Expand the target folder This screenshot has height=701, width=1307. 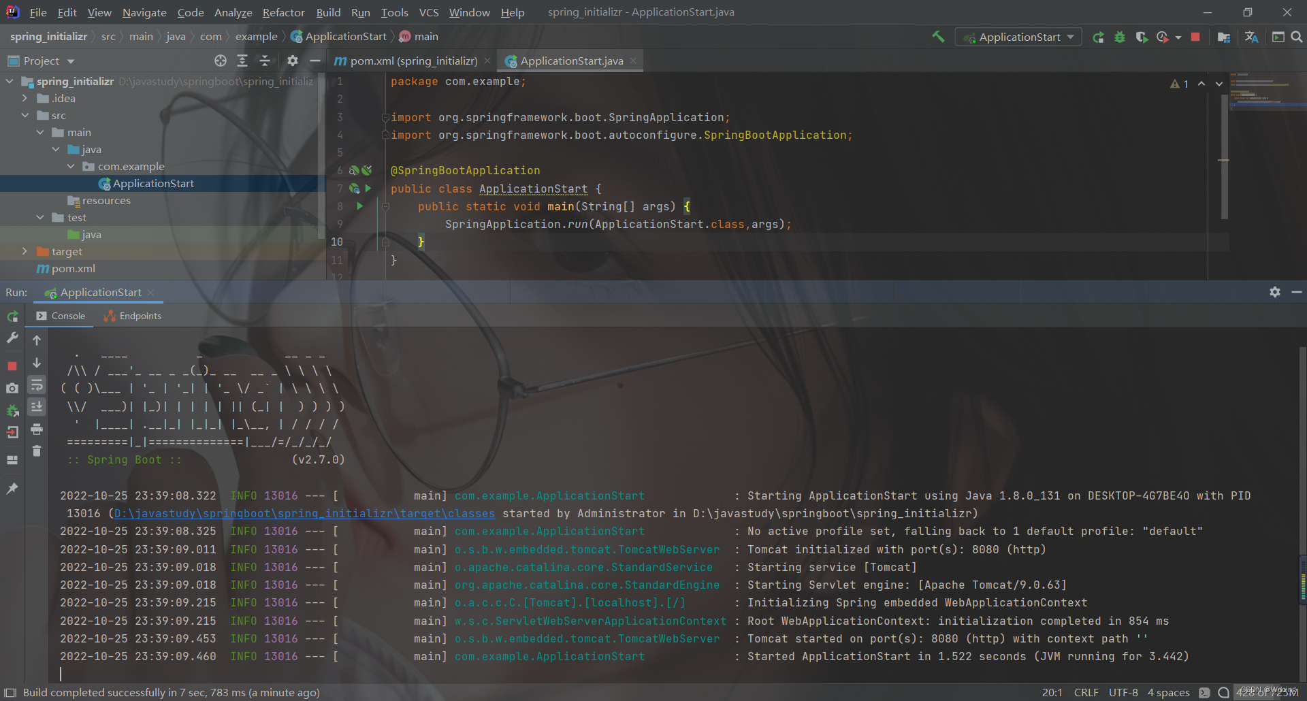coord(25,251)
